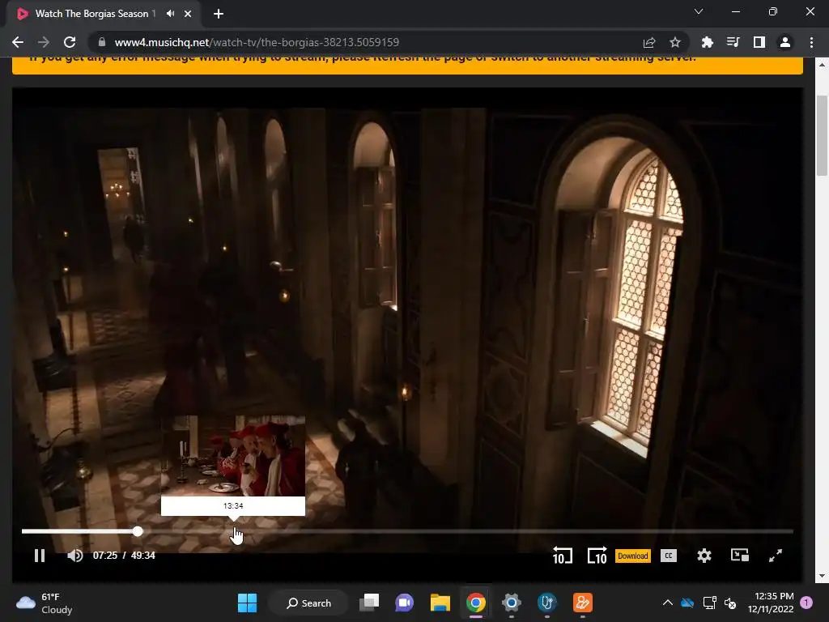
Task: Mute the video player volume
Action: 75,556
